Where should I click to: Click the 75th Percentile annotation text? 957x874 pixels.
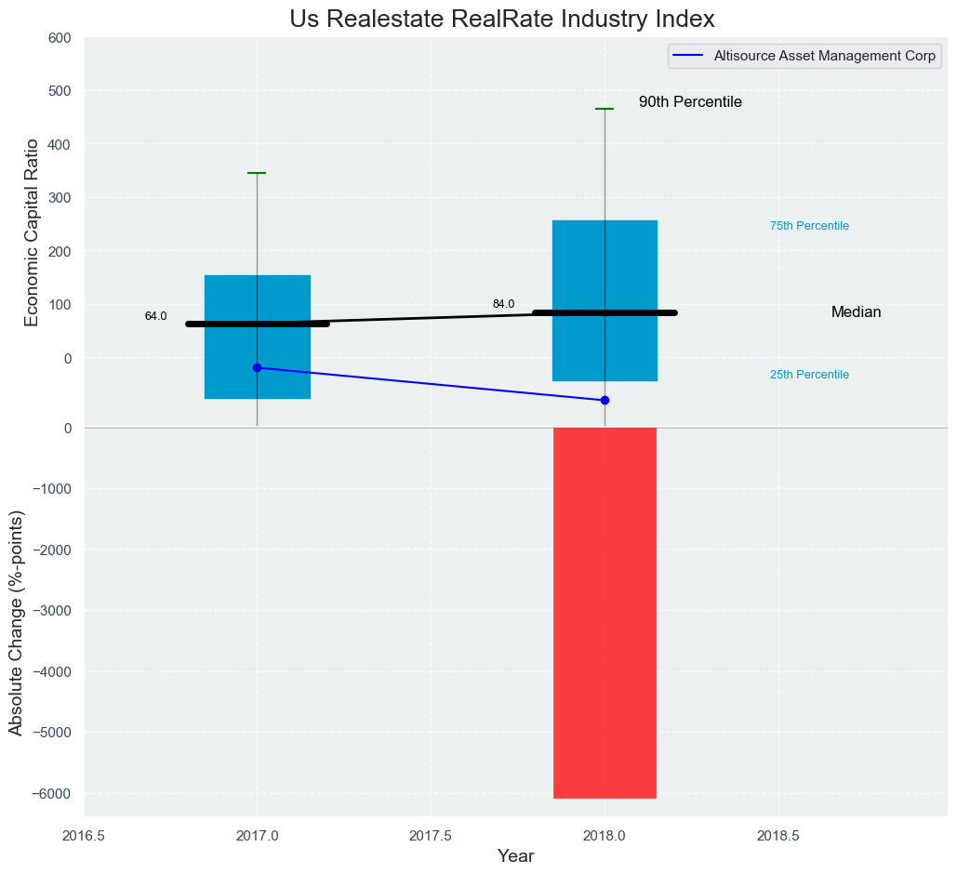point(809,226)
